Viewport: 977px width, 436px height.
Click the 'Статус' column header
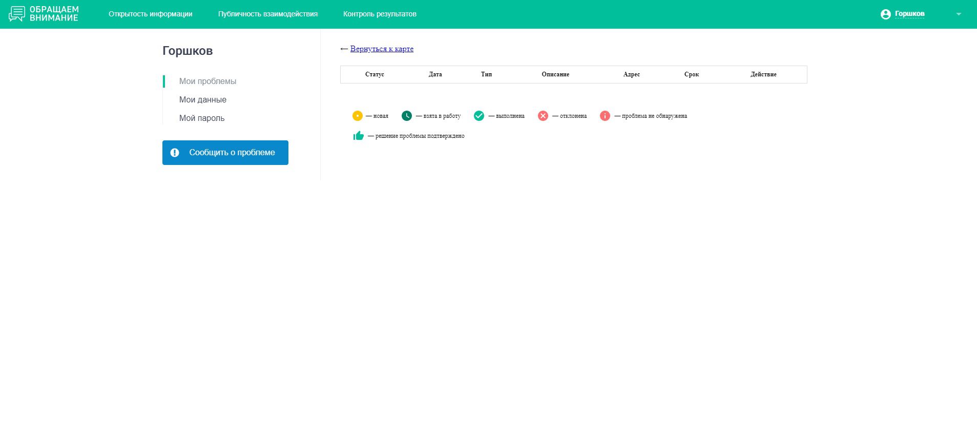tap(375, 74)
